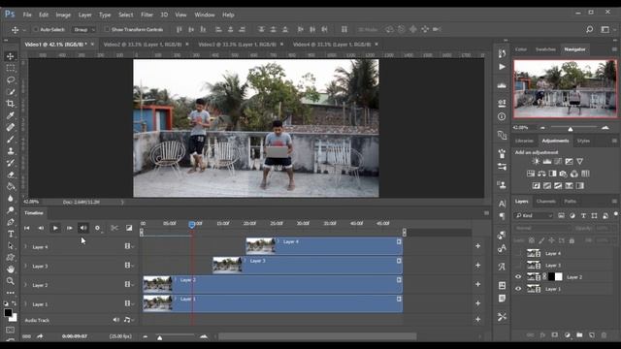Select the Eraser tool
Screen dimensions: 621x349
(11, 174)
